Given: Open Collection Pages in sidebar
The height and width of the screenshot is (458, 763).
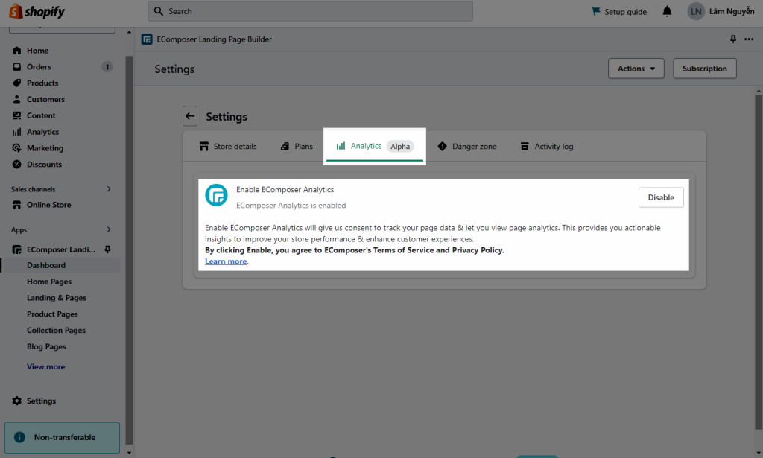Looking at the screenshot, I should 56,330.
